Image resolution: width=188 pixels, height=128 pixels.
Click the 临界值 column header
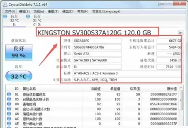click(x=135, y=89)
